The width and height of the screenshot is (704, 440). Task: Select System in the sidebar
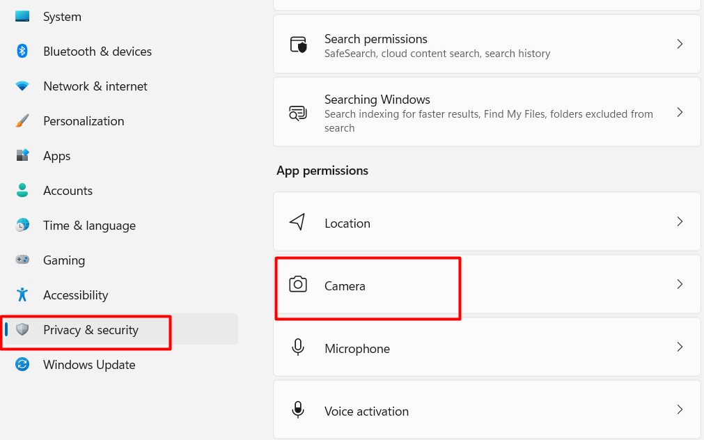pyautogui.click(x=62, y=17)
